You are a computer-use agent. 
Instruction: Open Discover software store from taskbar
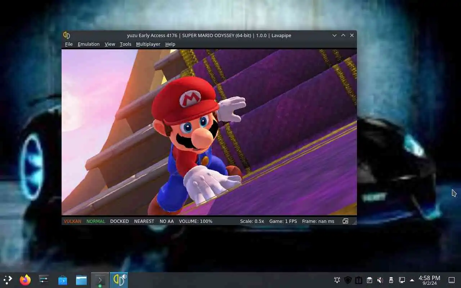pyautogui.click(x=63, y=280)
